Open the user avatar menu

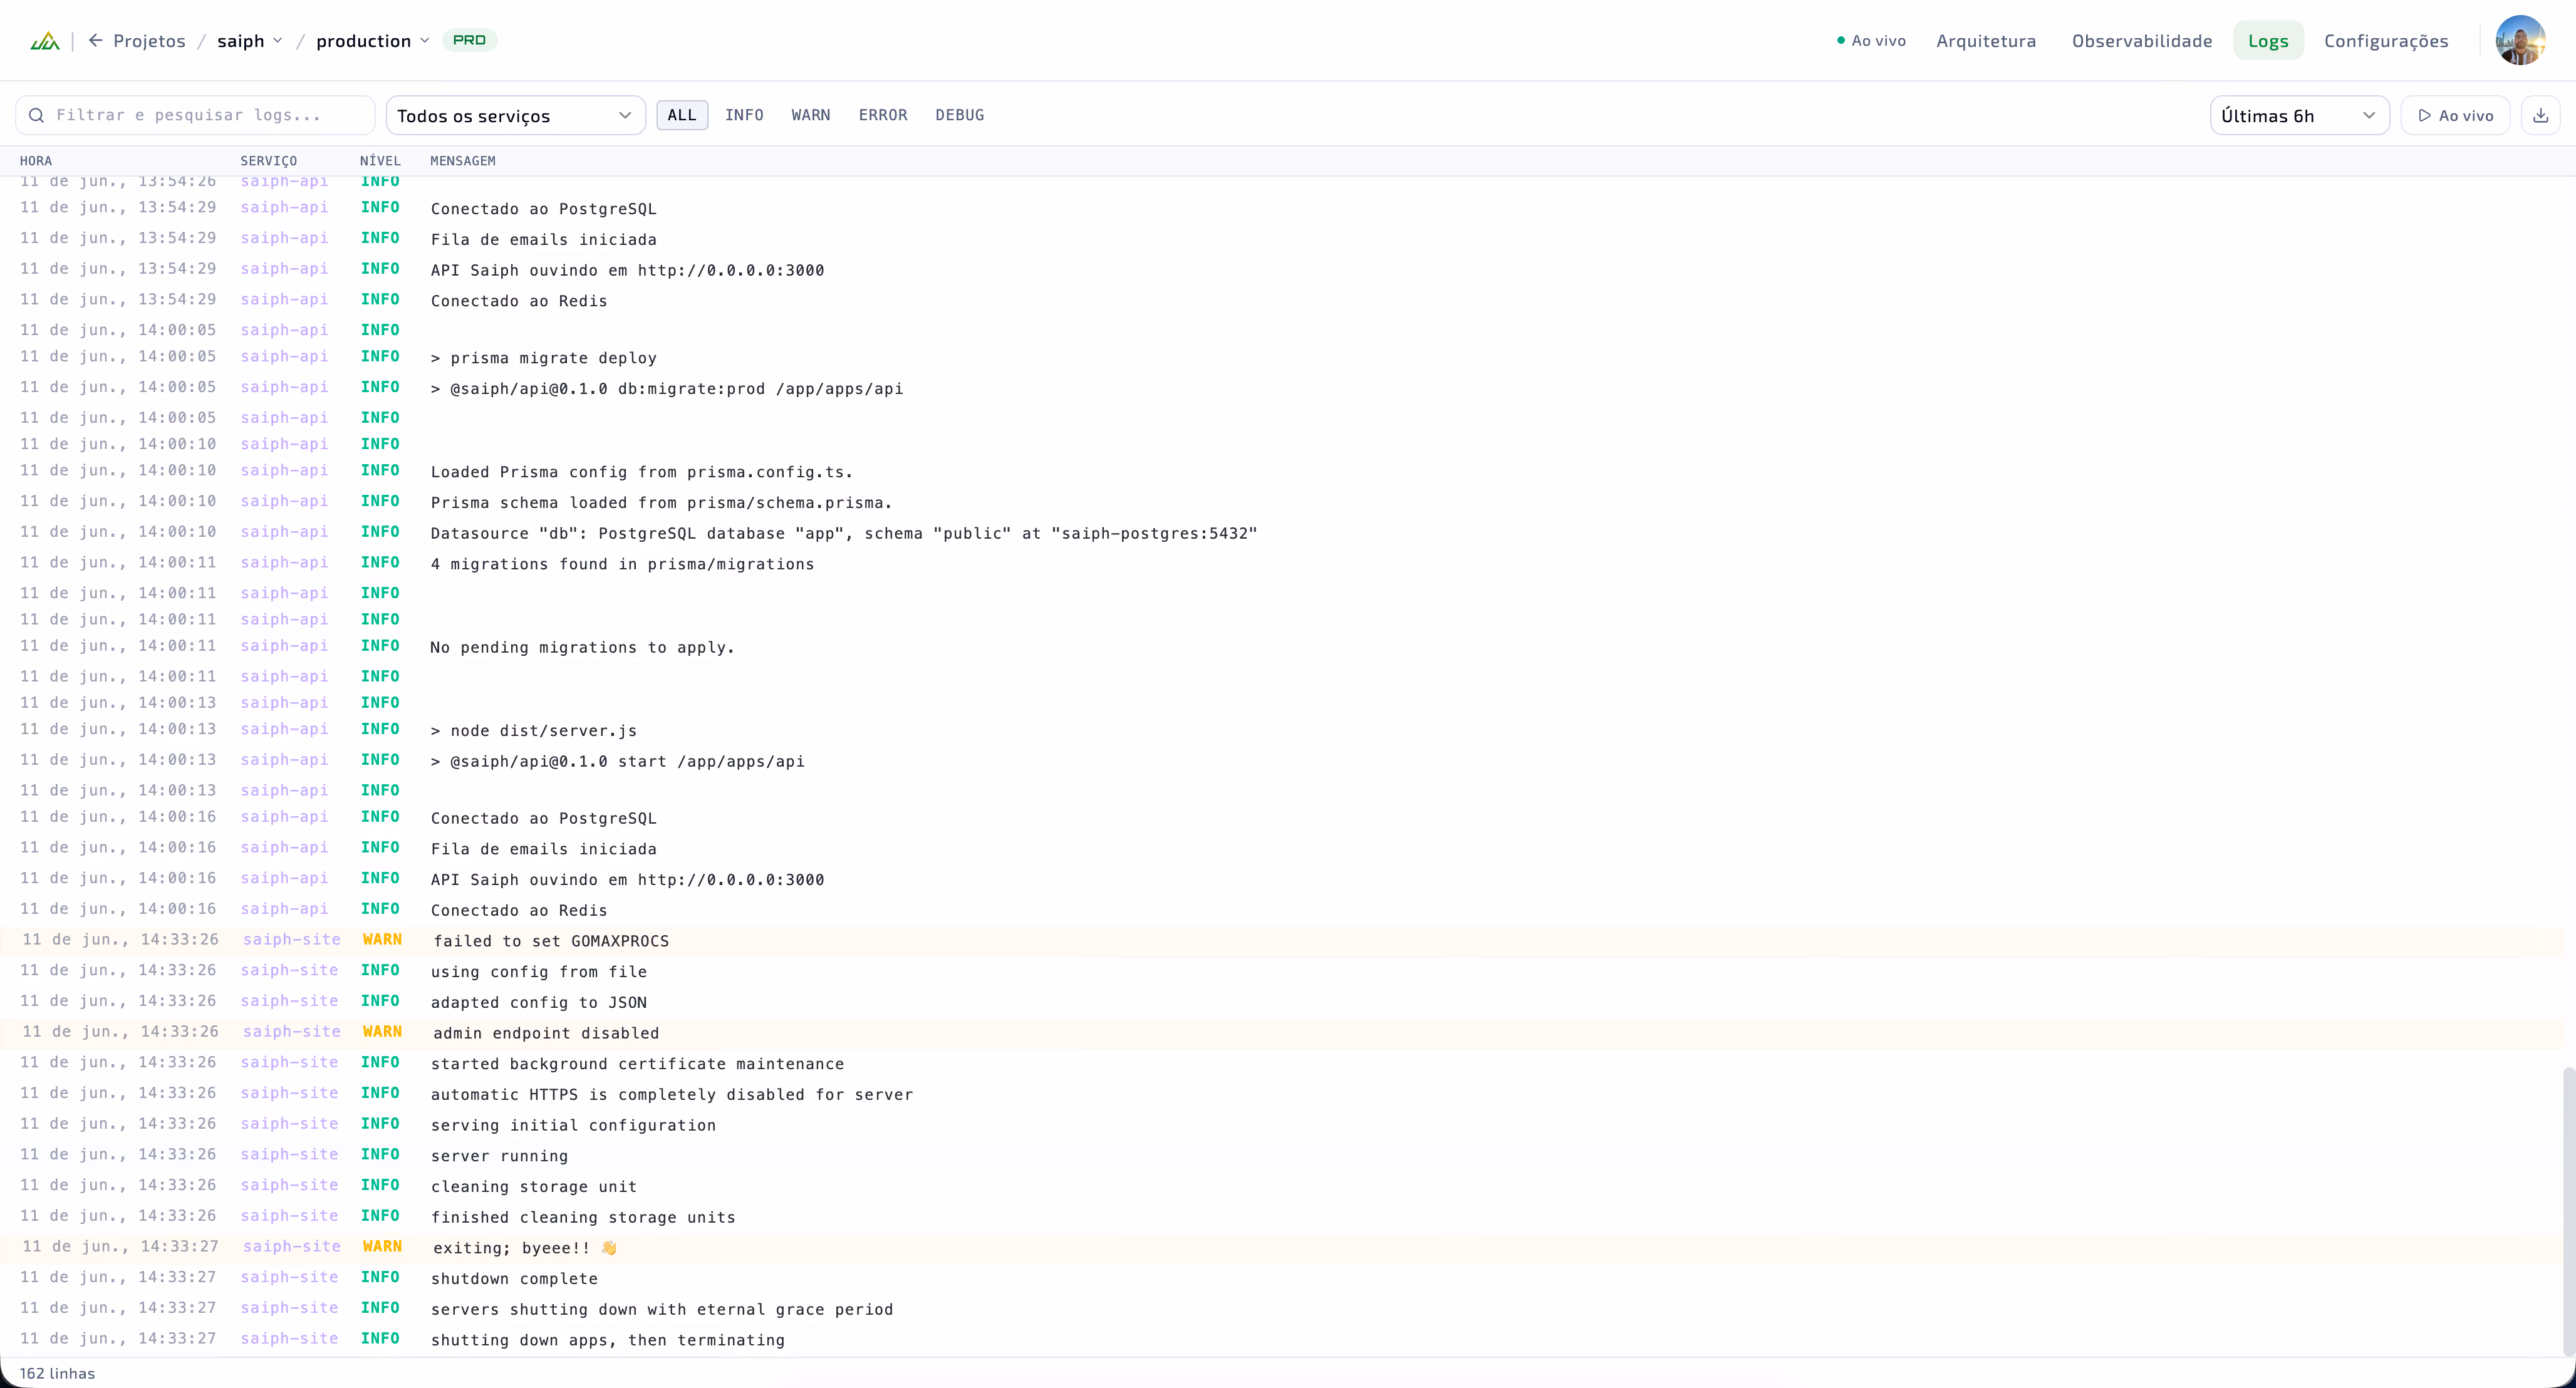2520,40
